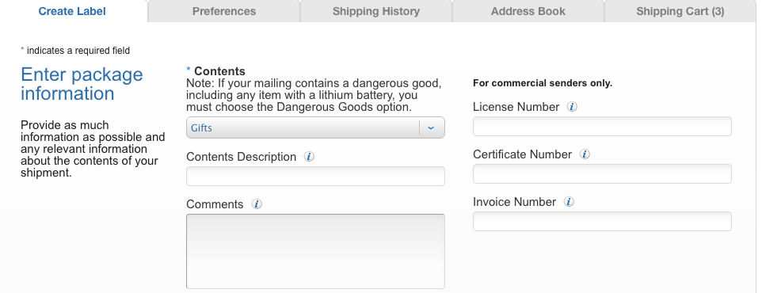Click the 'indicates a required field' note
The image size is (762, 293).
[75, 51]
